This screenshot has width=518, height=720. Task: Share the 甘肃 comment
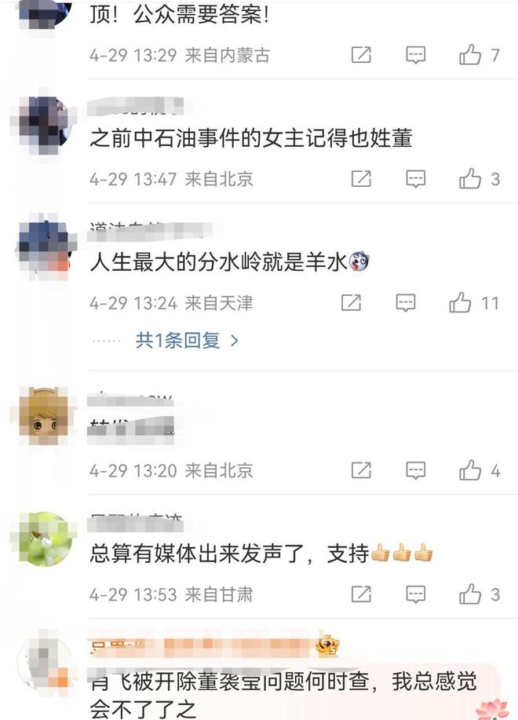(361, 594)
